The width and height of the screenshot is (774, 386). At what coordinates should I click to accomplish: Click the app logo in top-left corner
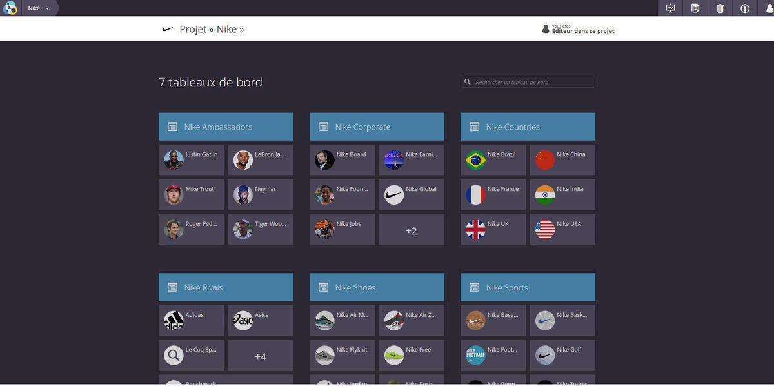[x=10, y=8]
